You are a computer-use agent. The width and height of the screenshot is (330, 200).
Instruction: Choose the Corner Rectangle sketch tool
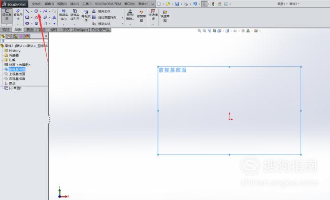pyautogui.click(x=27, y=17)
